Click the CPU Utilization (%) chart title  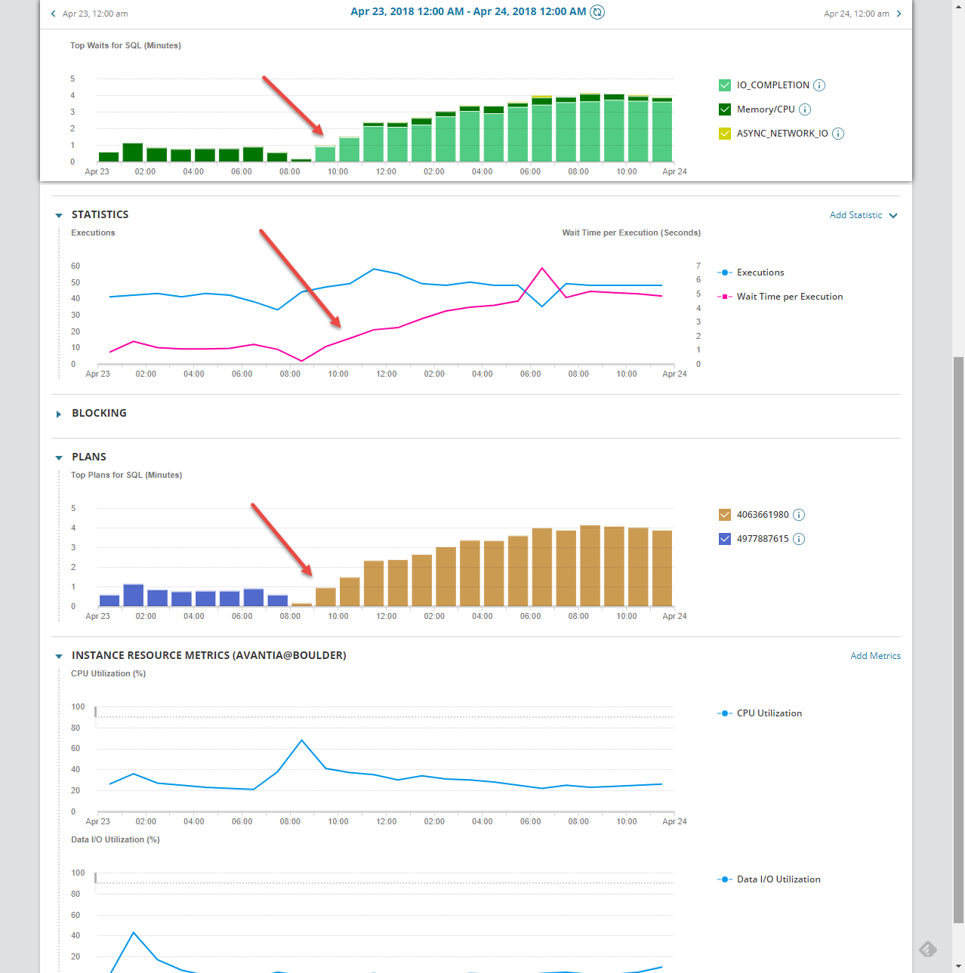pyautogui.click(x=108, y=673)
